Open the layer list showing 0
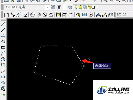This screenshot has width=133, height=100. pyautogui.click(x=103, y=7)
